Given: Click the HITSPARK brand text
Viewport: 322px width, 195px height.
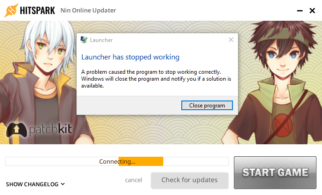Looking at the screenshot, I should [37, 11].
